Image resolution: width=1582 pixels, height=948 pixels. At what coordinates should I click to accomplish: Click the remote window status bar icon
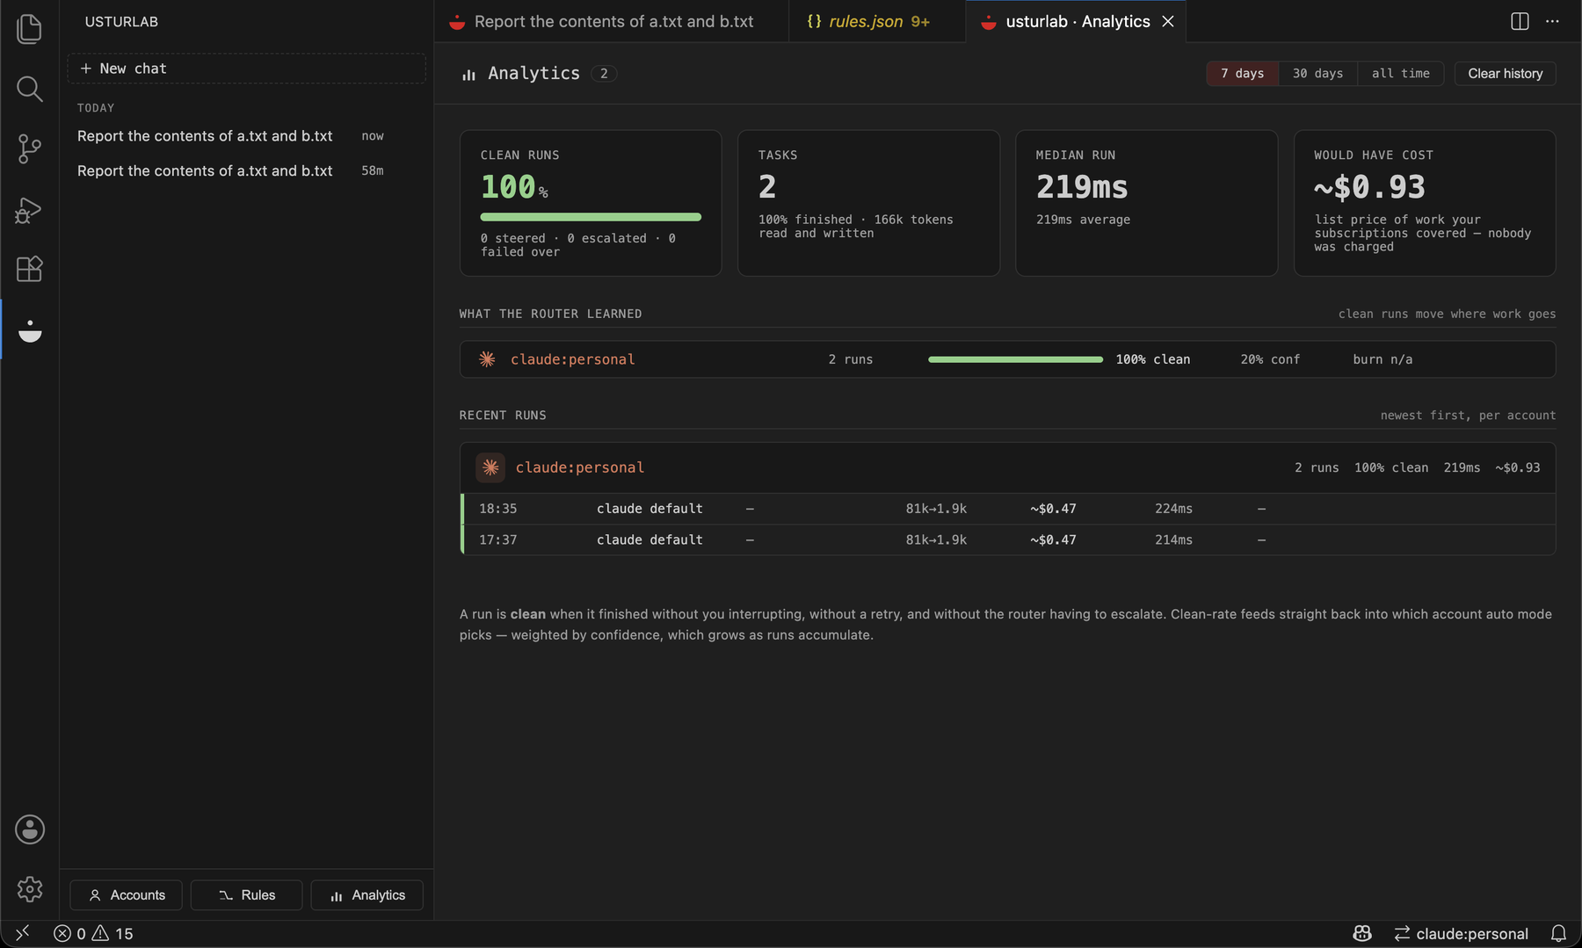[23, 933]
